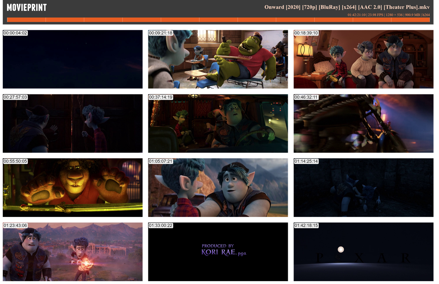The height and width of the screenshot is (284, 439).
Task: Click the PRODUCED BY KORI RAE credit text
Action: click(224, 250)
